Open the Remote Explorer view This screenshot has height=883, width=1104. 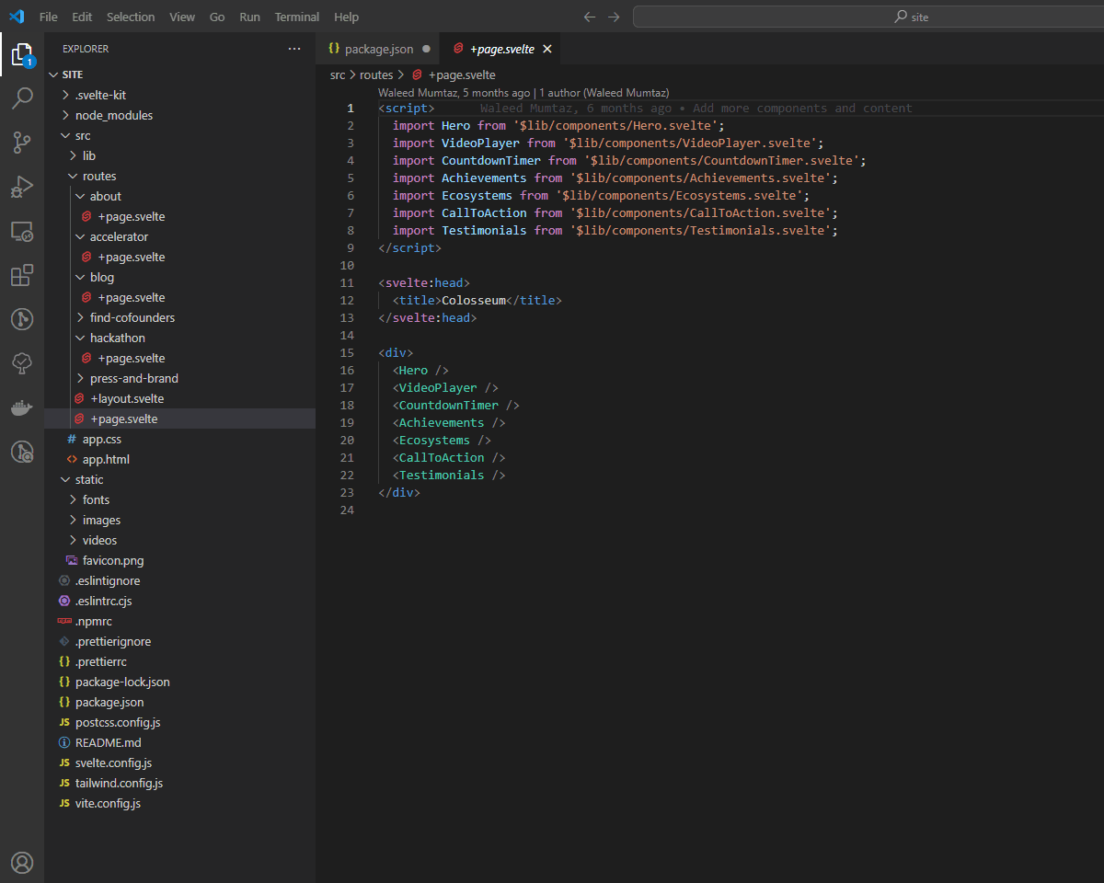pos(22,231)
